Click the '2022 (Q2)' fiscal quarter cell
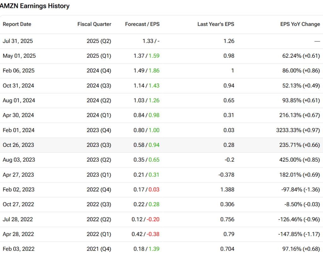Image resolution: width=323 pixels, height=253 pixels. [99, 220]
